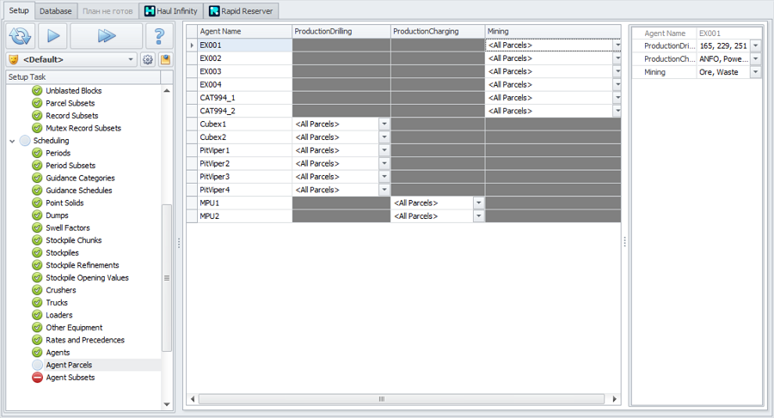Open ProductionDrilling dropdown for PitViper2
The height and width of the screenshot is (418, 774).
(384, 164)
